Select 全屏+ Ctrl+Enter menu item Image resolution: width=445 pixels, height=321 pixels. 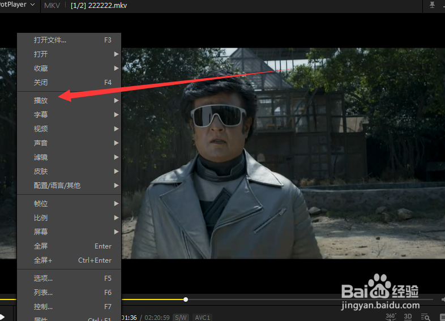(69, 260)
